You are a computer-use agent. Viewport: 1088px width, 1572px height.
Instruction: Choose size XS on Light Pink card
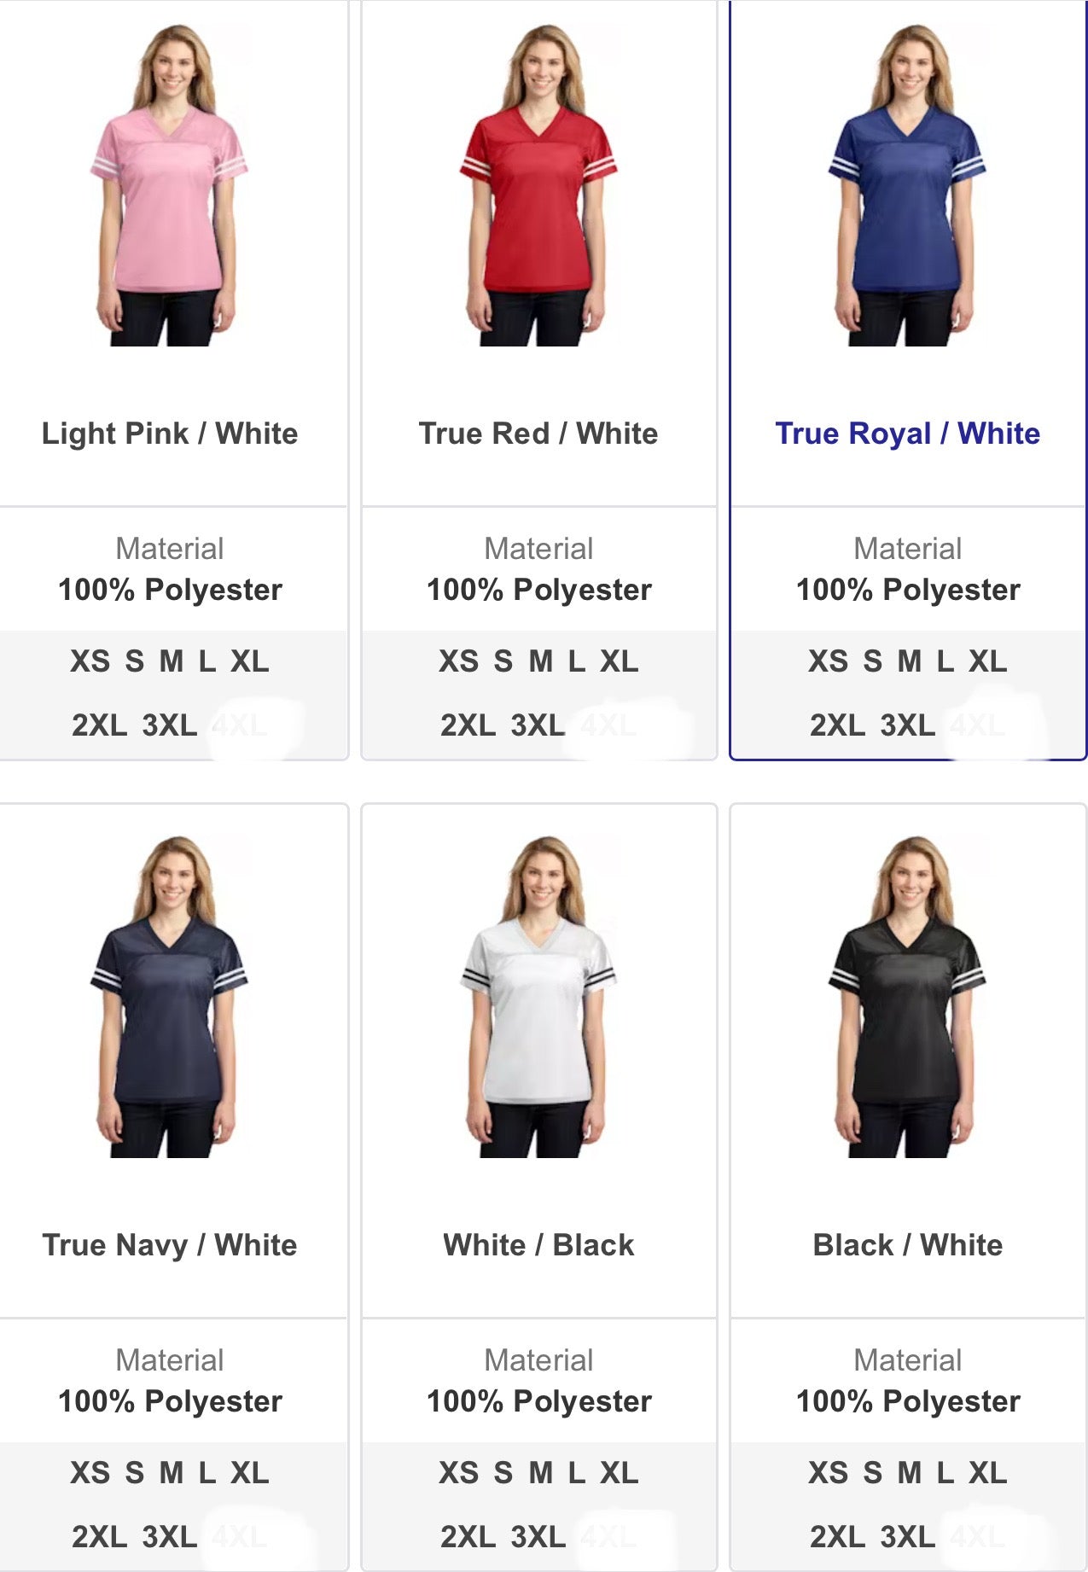click(90, 661)
